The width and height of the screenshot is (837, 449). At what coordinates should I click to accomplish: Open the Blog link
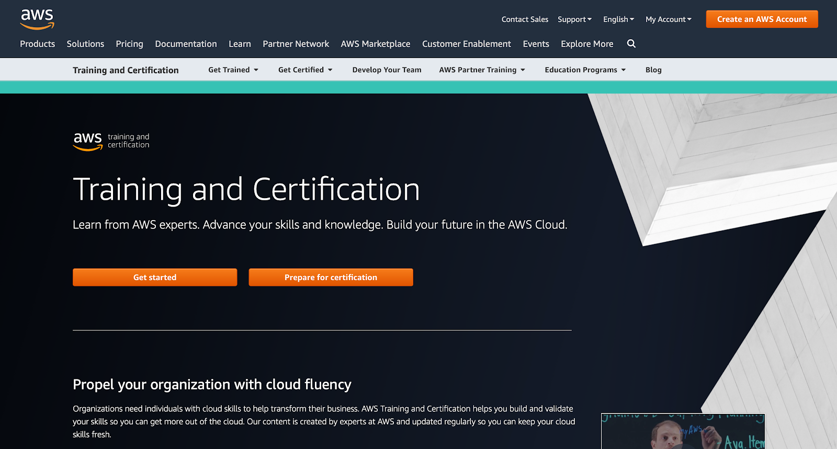pyautogui.click(x=653, y=70)
